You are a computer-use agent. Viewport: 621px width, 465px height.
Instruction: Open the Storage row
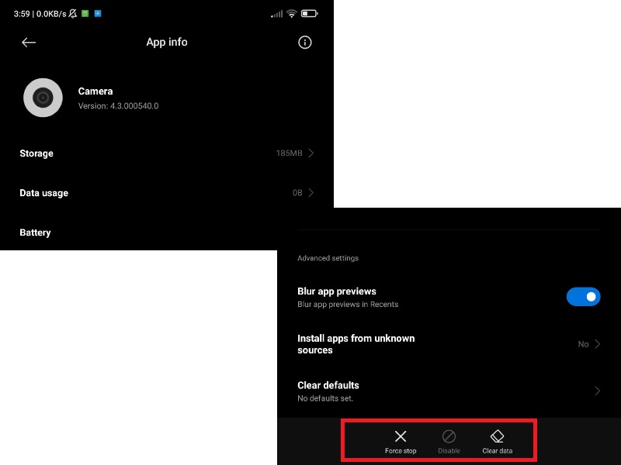coord(167,153)
